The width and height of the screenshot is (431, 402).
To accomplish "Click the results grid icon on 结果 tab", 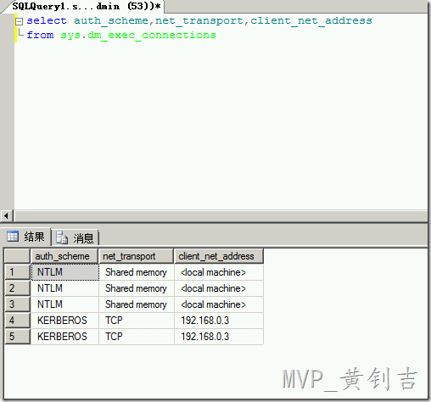I will point(13,237).
